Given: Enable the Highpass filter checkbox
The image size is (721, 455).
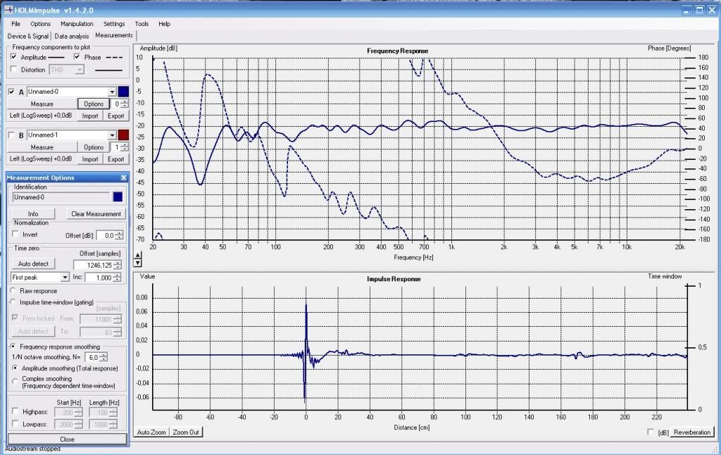Looking at the screenshot, I should 15,411.
